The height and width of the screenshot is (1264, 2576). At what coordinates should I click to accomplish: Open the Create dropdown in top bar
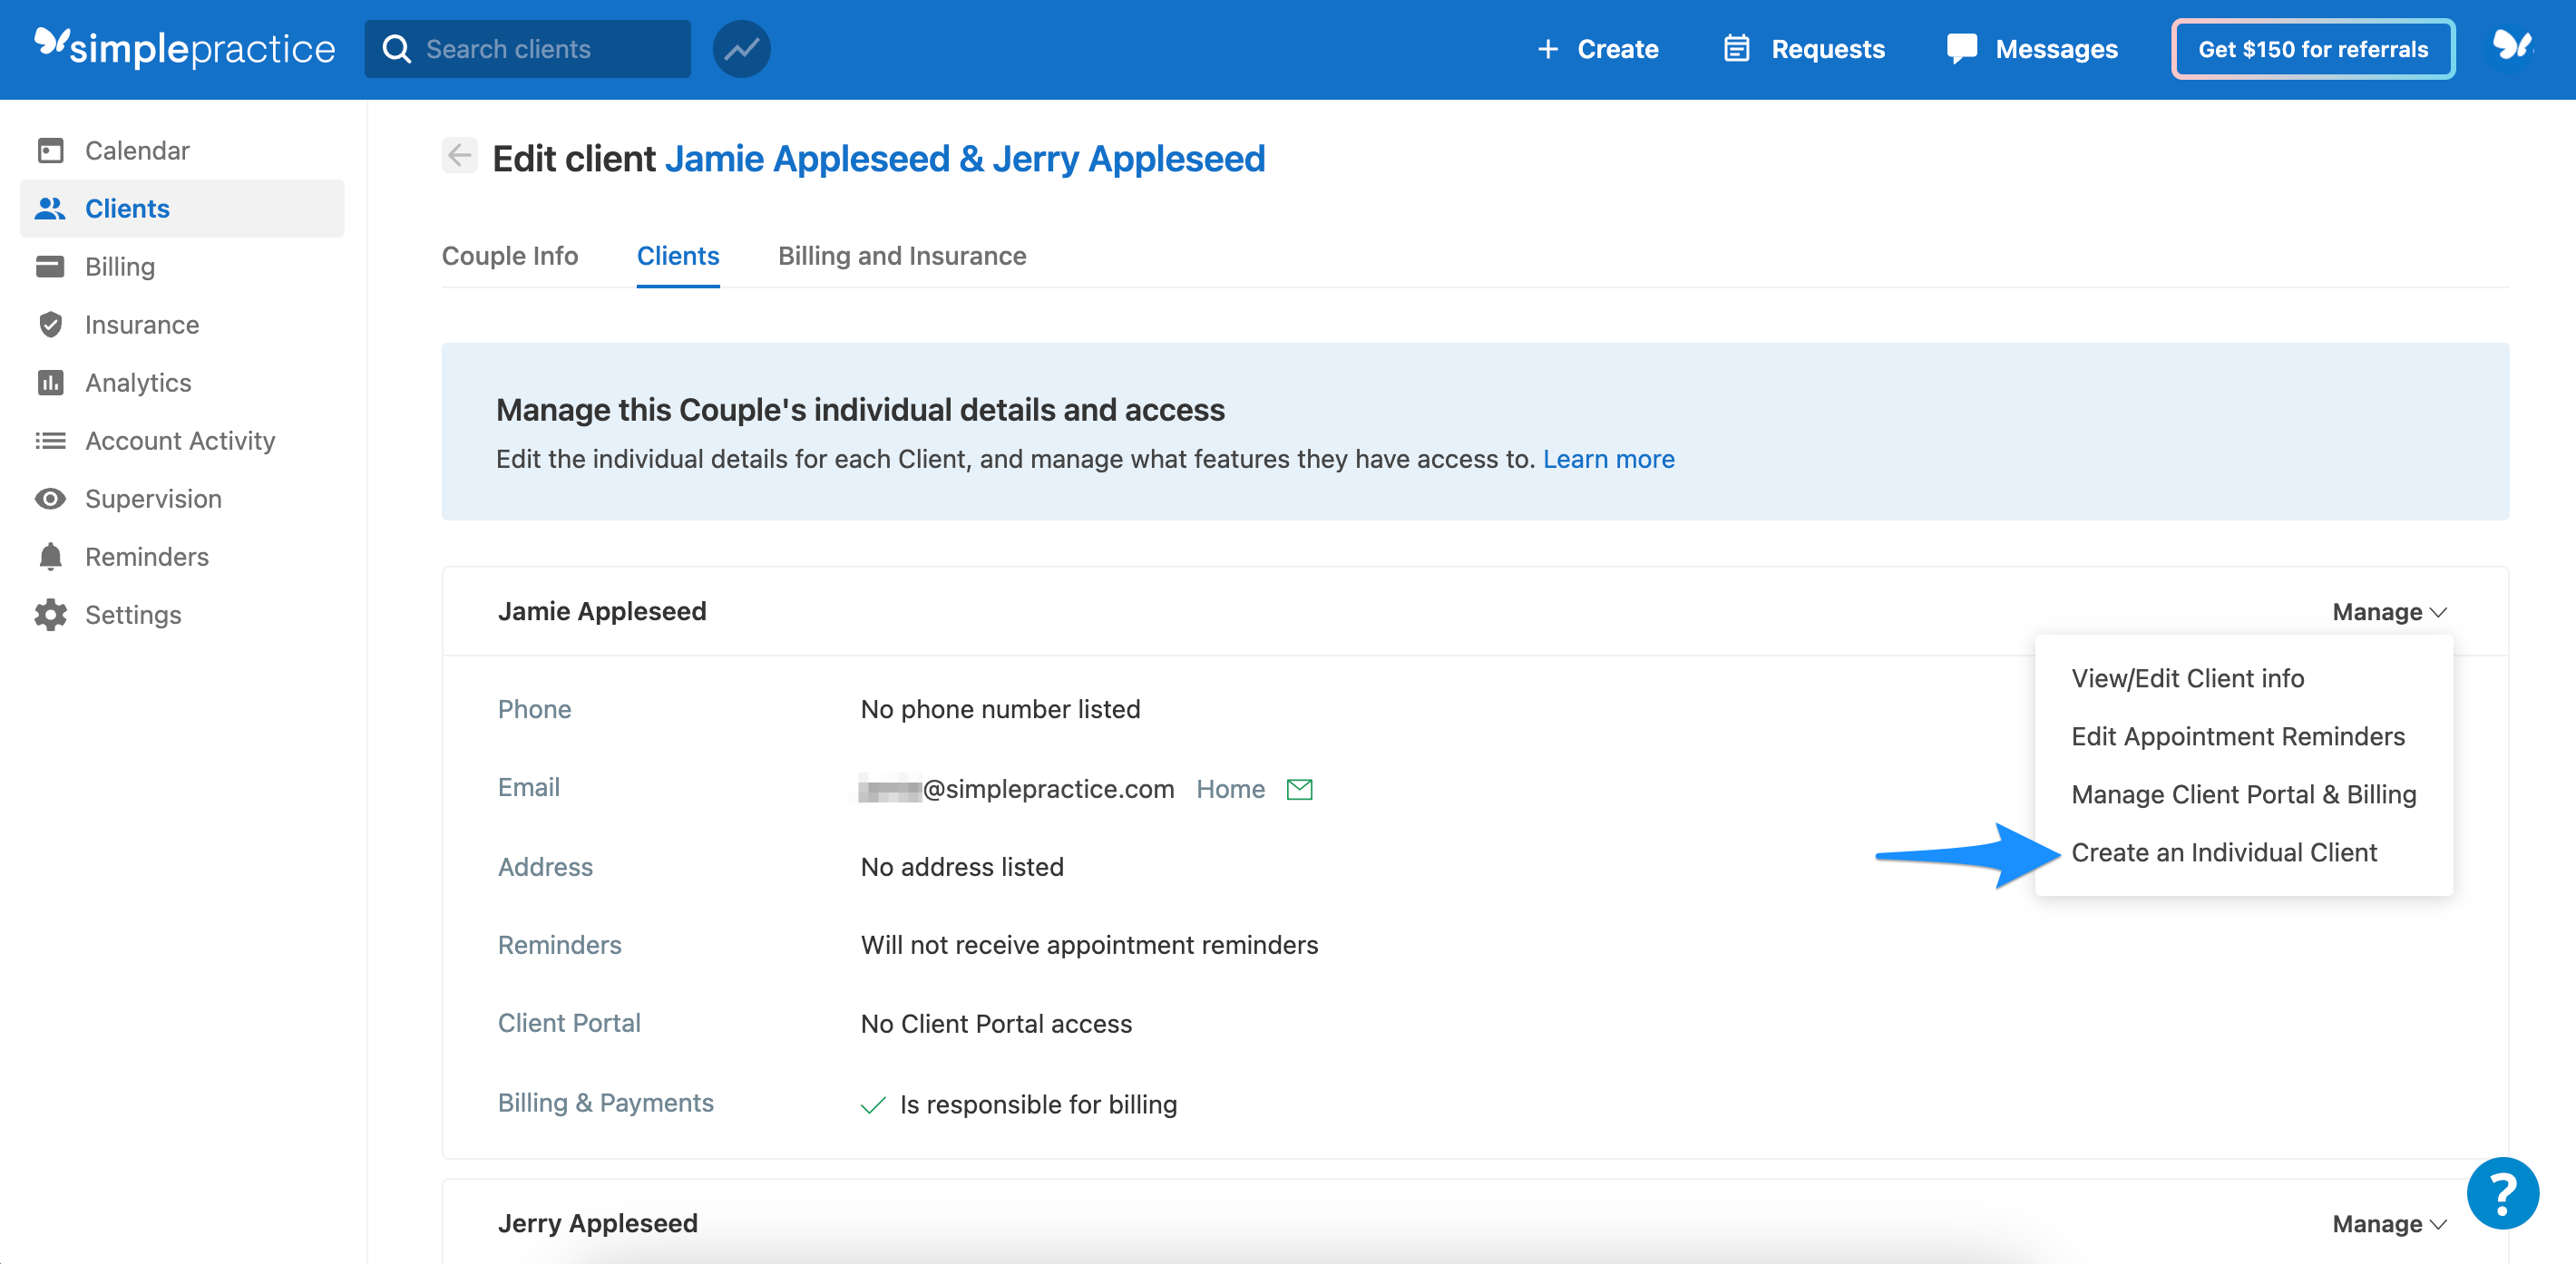[x=1597, y=48]
